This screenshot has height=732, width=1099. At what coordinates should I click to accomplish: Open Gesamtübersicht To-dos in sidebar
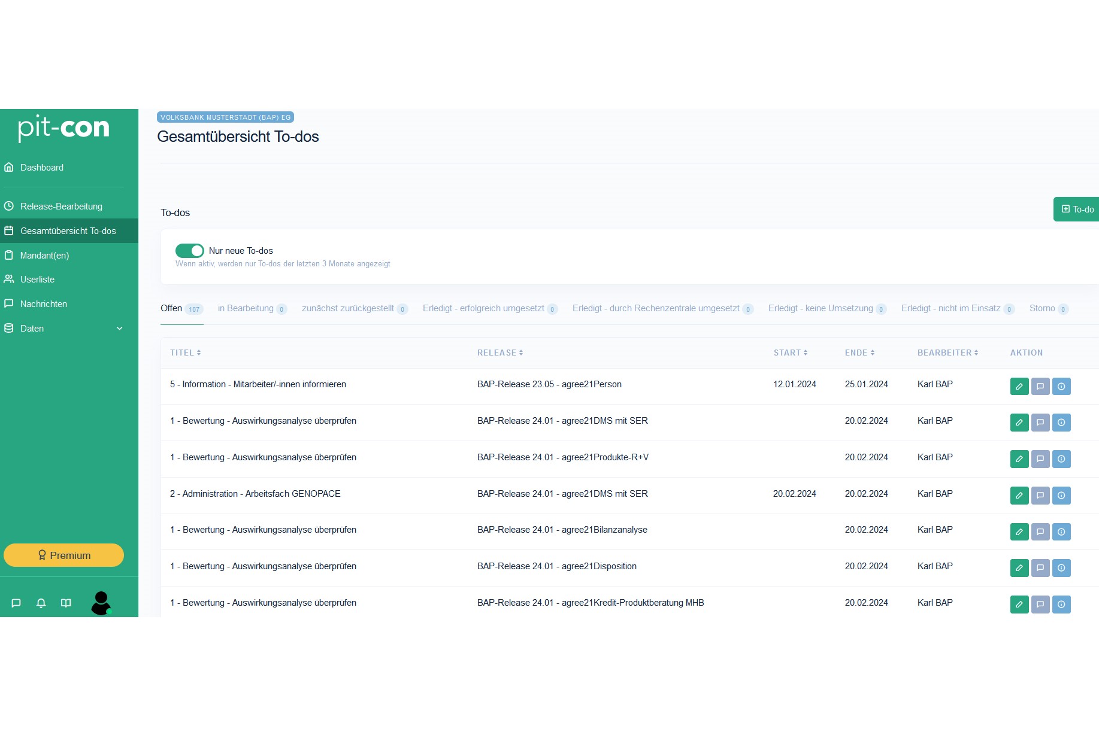(x=69, y=231)
